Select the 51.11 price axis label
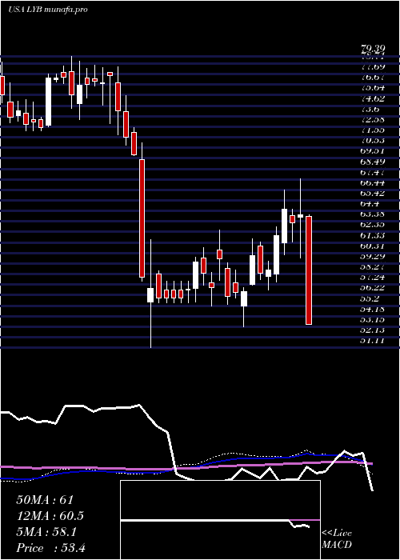Image resolution: width=400 pixels, height=560 pixels. pyautogui.click(x=372, y=341)
